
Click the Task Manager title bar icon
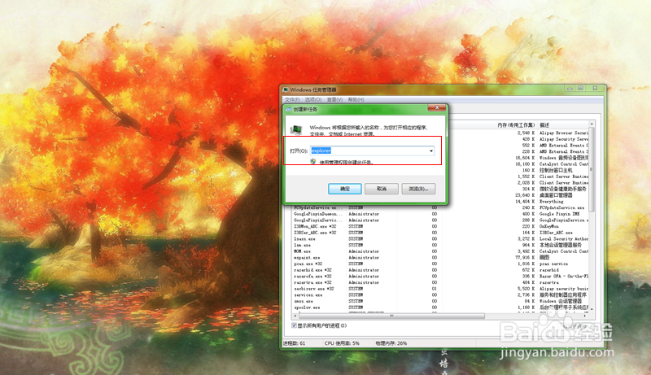(x=286, y=89)
